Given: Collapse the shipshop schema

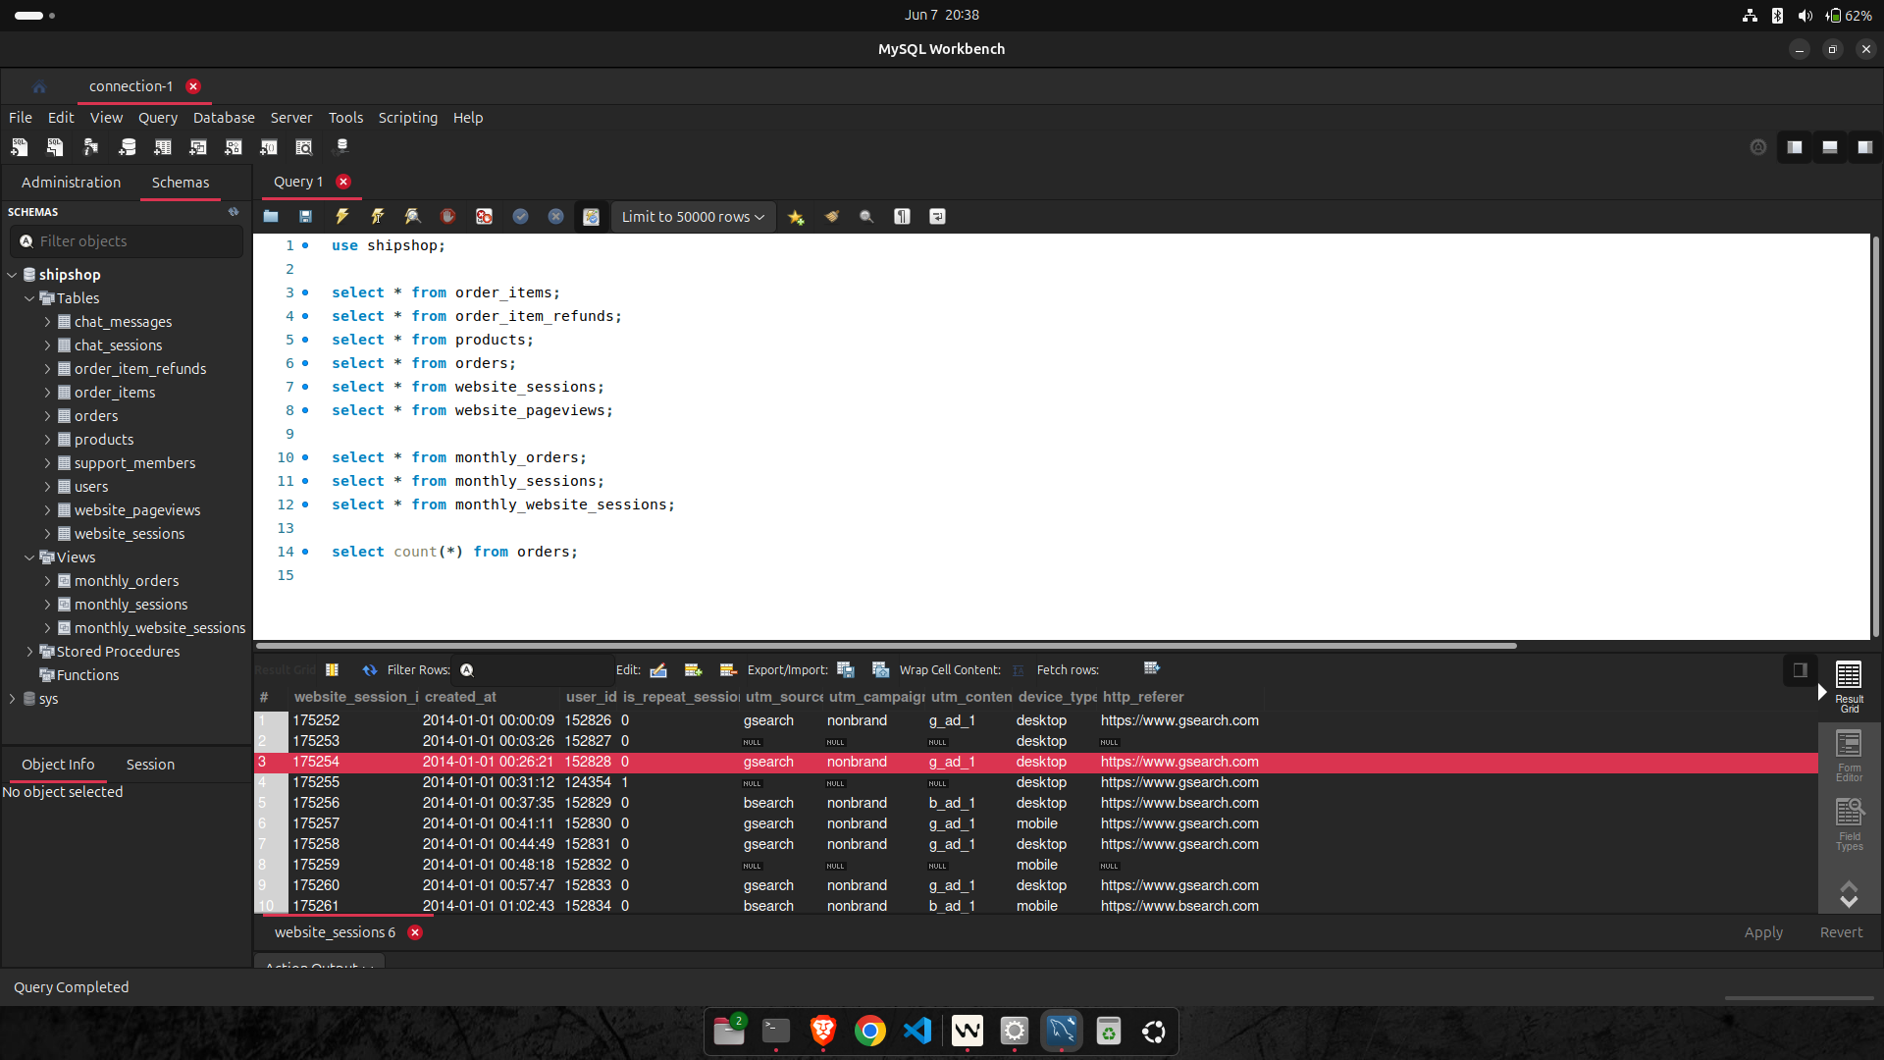Looking at the screenshot, I should tap(12, 275).
